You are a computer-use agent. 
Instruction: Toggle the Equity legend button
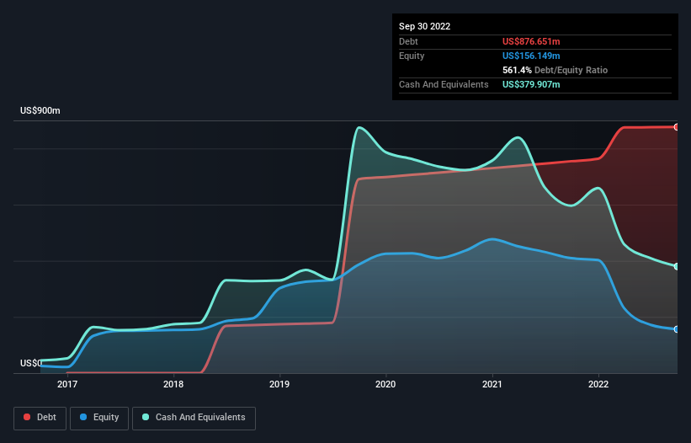pos(99,418)
